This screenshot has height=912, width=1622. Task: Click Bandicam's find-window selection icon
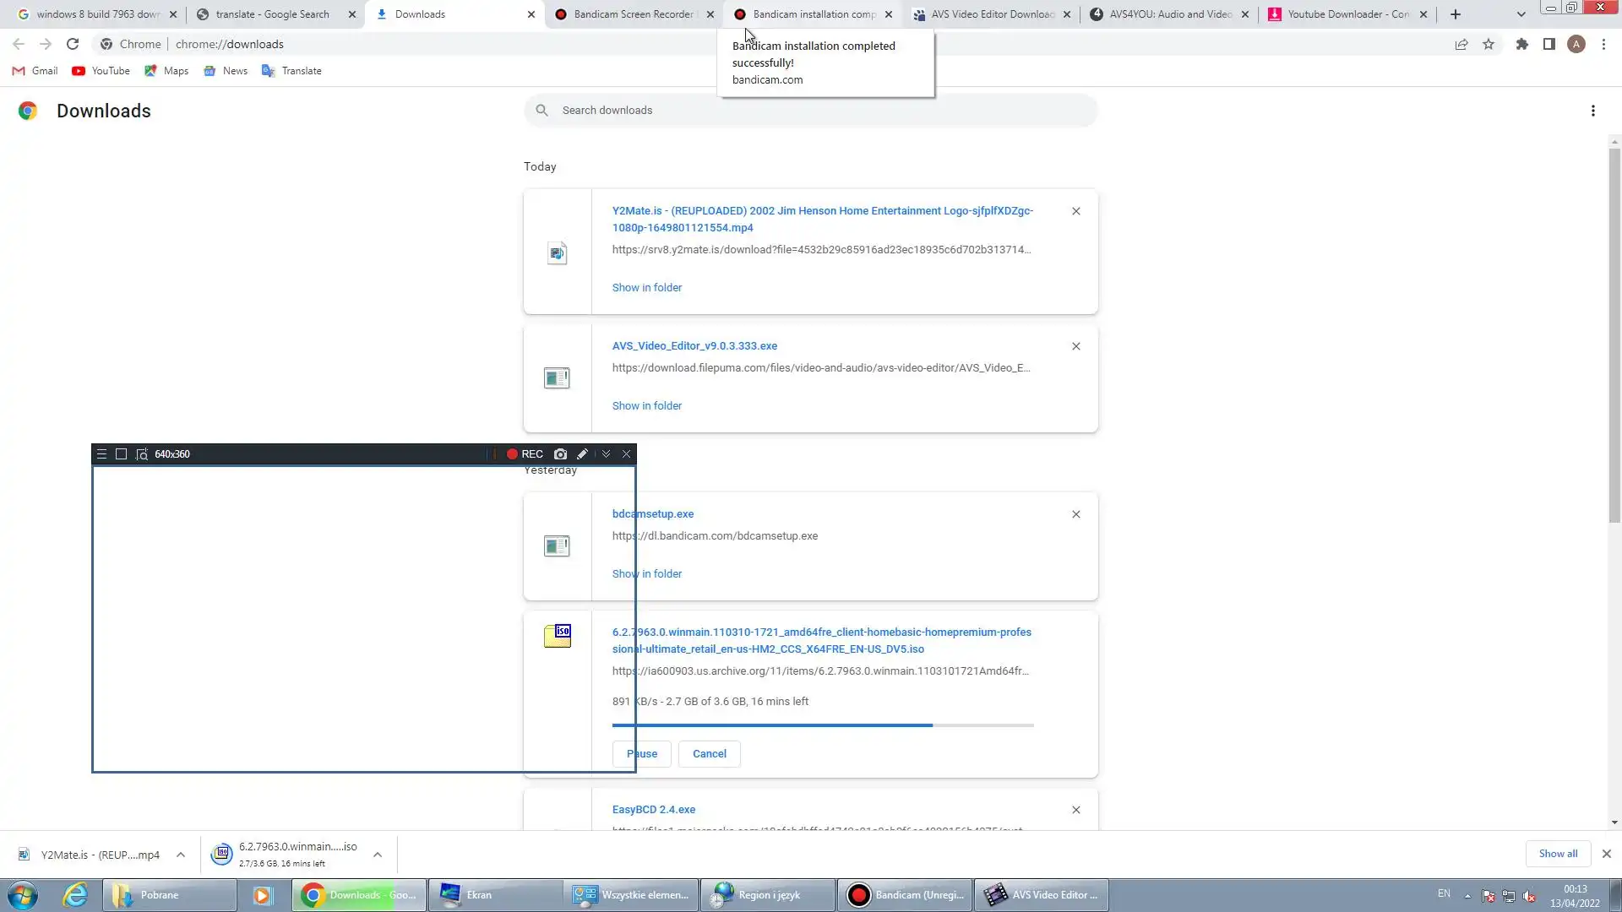[x=142, y=454]
